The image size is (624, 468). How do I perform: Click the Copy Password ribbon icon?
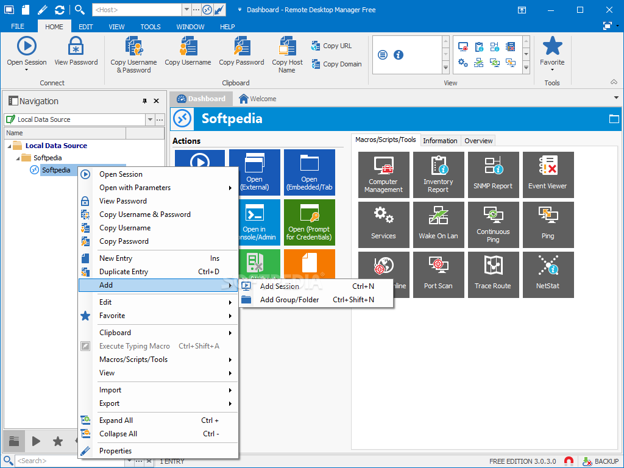pos(241,46)
